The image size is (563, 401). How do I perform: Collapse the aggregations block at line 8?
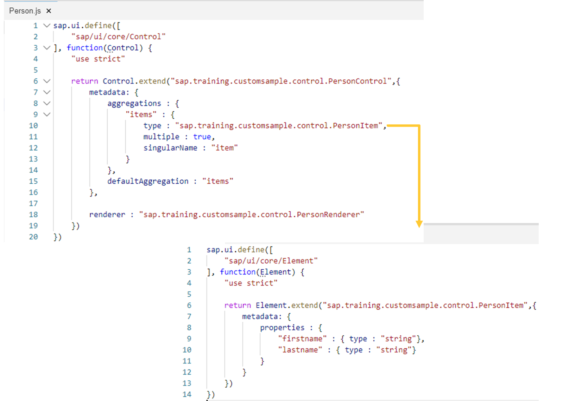tap(47, 104)
